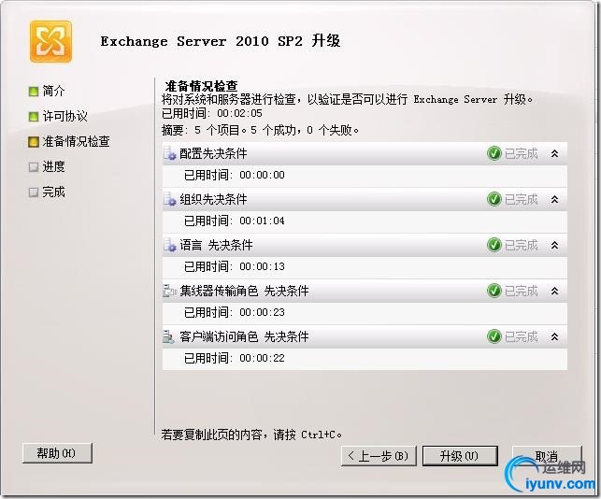Click the yellow square beside 准备情况检查
Image resolution: width=601 pixels, height=499 pixels.
[34, 142]
